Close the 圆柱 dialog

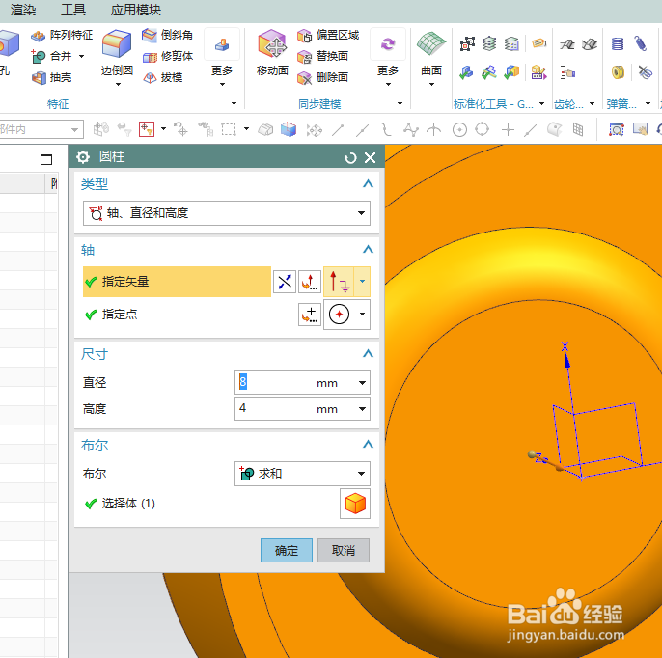[370, 158]
